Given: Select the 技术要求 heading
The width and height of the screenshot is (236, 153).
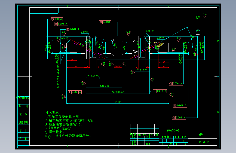Looking at the screenshot, I should pyautogui.click(x=52, y=113).
